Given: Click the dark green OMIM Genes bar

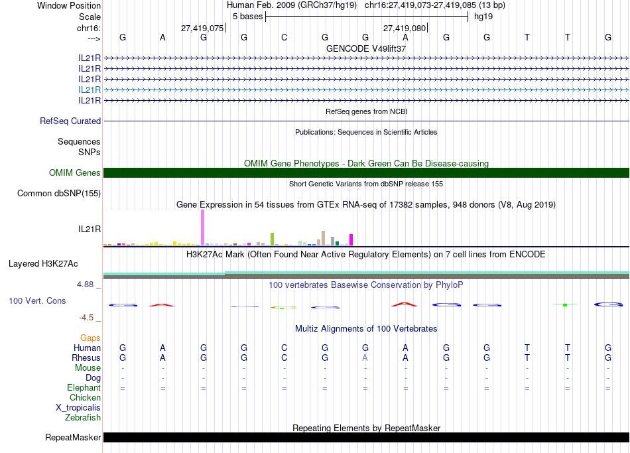Looking at the screenshot, I should tap(366, 173).
